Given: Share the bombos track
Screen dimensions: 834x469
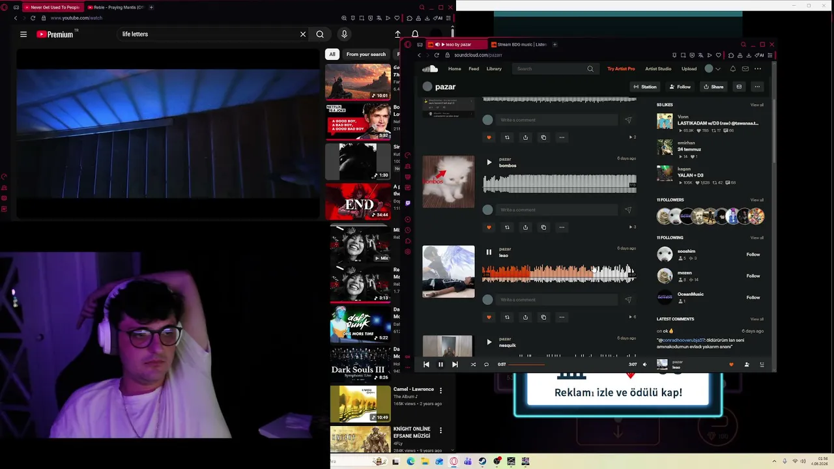Looking at the screenshot, I should [525, 227].
